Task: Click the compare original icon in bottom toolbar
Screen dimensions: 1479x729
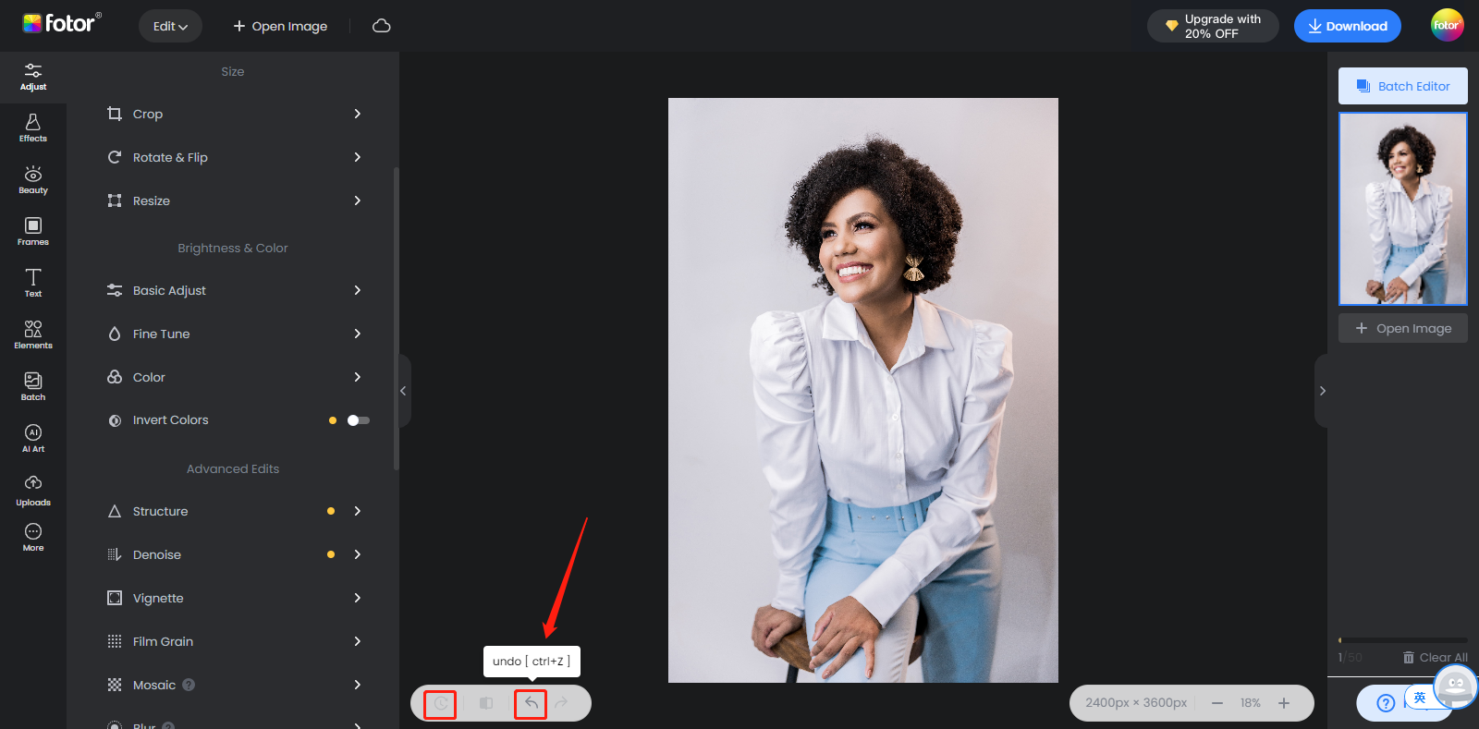Action: pyautogui.click(x=486, y=703)
